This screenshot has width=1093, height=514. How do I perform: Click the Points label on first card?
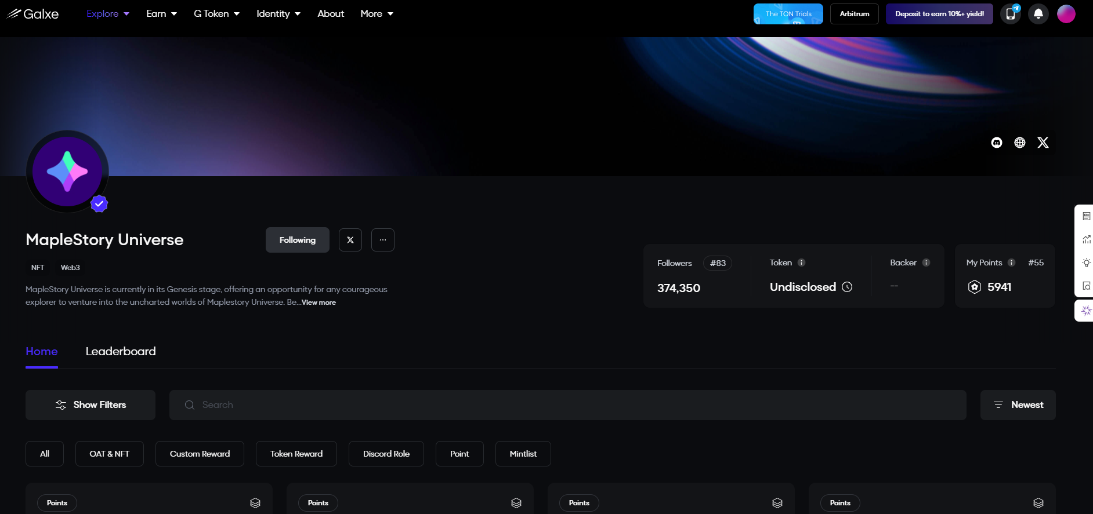click(x=57, y=503)
